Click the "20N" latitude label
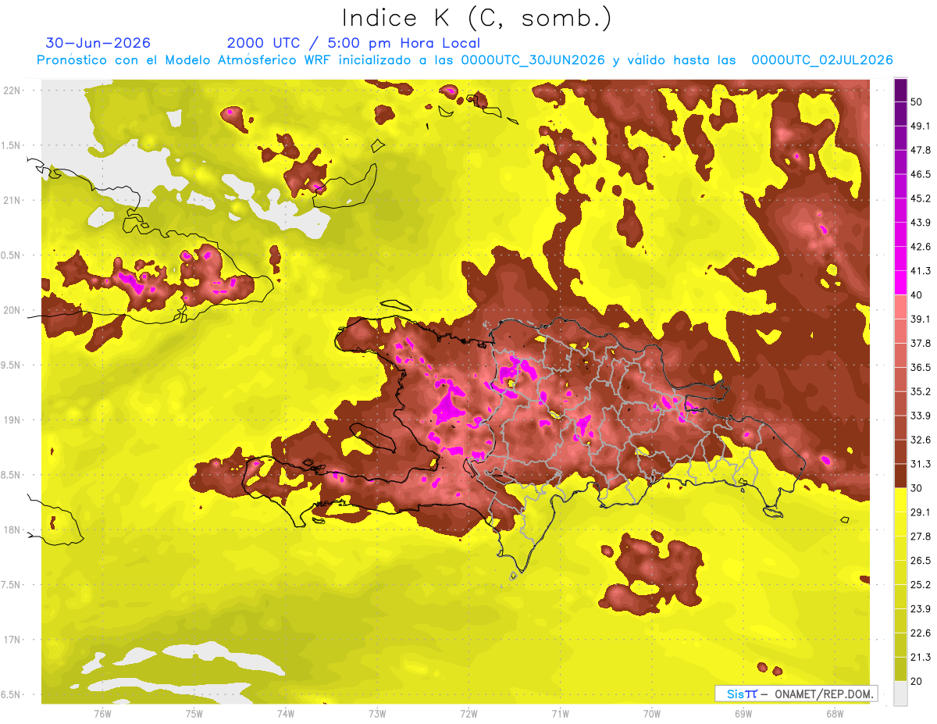The image size is (937, 724). coord(13,310)
